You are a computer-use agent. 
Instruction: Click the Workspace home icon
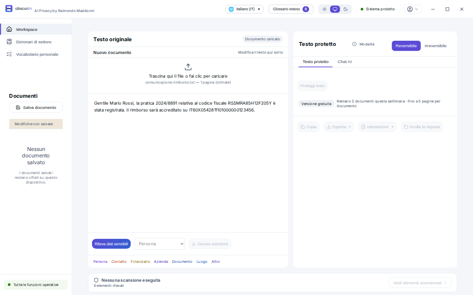pos(9,29)
